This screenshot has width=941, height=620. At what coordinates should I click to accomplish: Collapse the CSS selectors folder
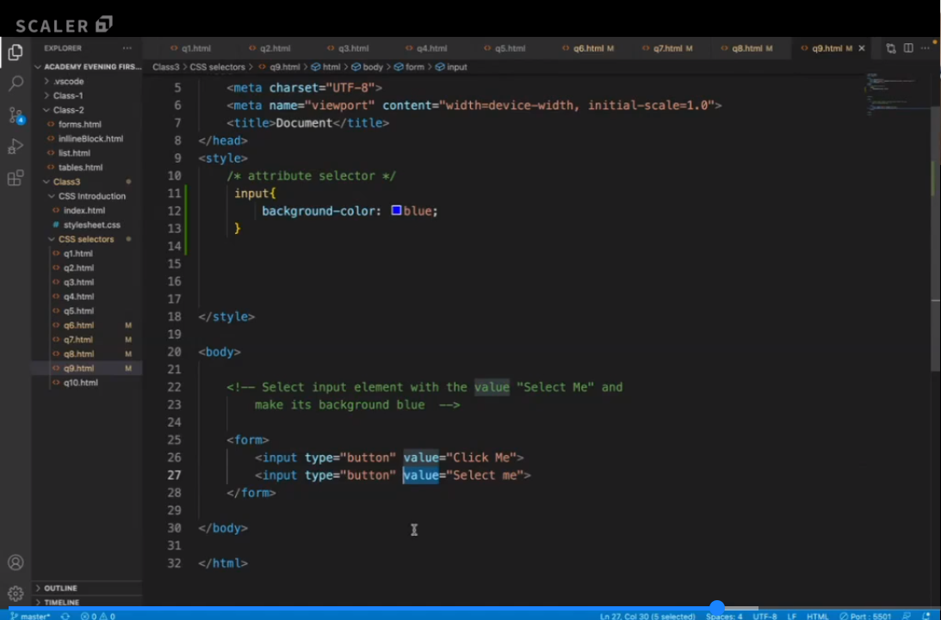click(x=85, y=239)
